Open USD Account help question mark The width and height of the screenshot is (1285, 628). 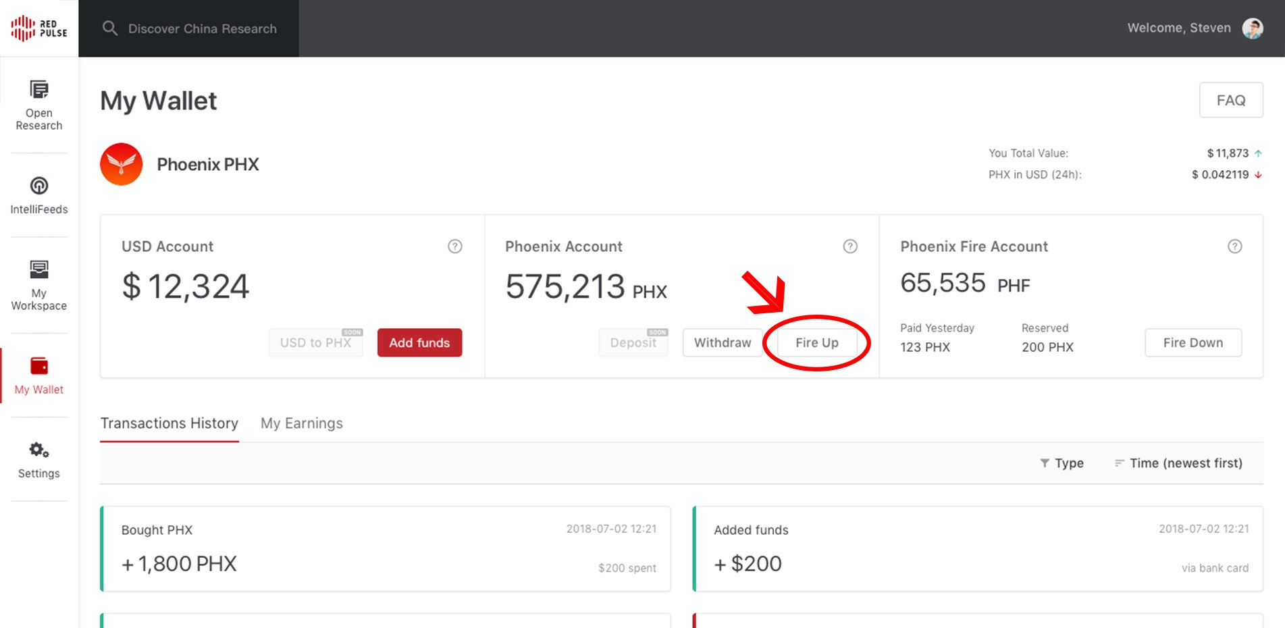point(455,246)
